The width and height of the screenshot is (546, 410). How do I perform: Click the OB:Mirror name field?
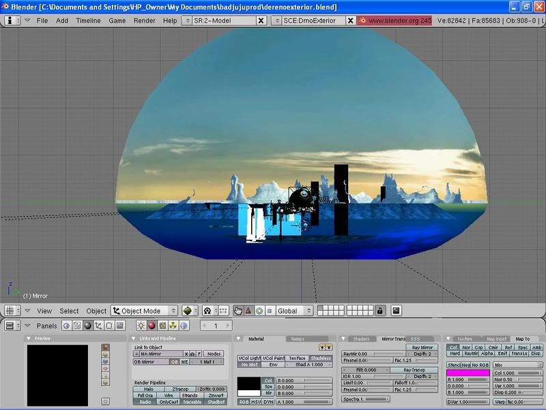[x=151, y=362]
